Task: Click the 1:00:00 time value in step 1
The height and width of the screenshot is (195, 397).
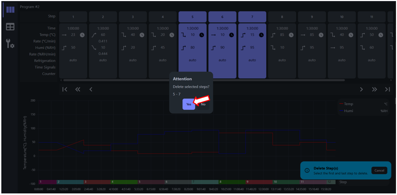Action: pos(73,28)
